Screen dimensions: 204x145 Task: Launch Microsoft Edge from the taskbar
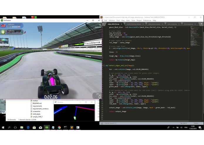(x=28, y=127)
